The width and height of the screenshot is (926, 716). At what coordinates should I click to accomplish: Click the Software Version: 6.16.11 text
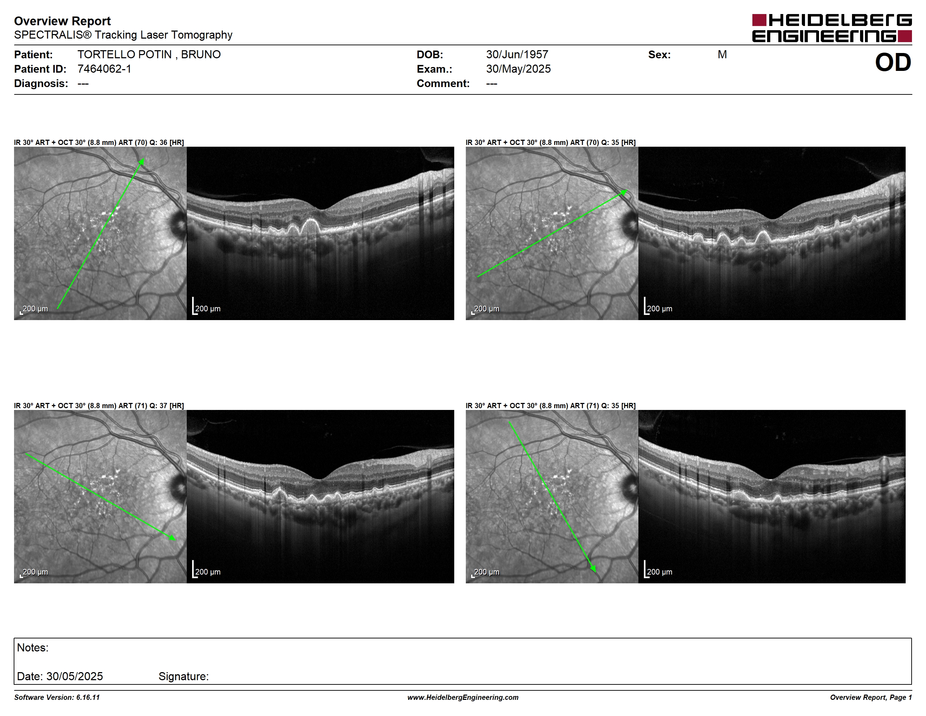tap(57, 697)
